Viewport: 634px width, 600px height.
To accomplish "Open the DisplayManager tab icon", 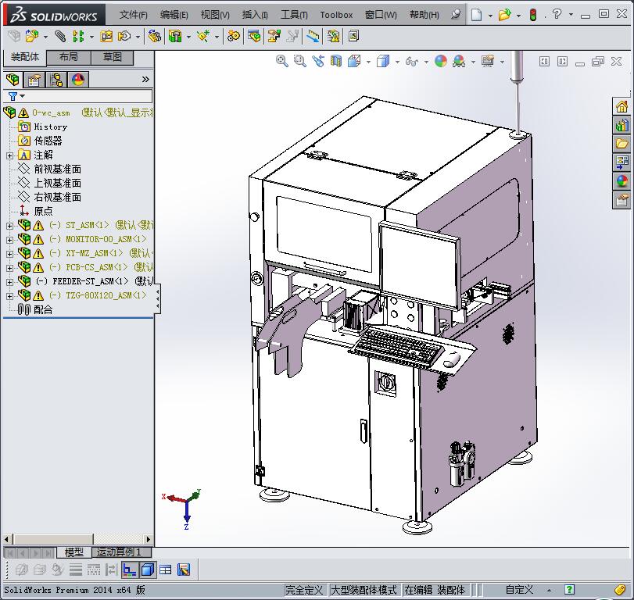I will click(x=78, y=80).
